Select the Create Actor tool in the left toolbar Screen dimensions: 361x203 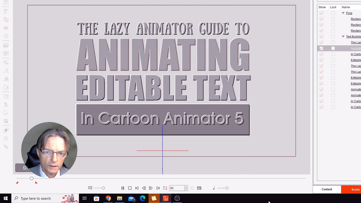click(6, 11)
